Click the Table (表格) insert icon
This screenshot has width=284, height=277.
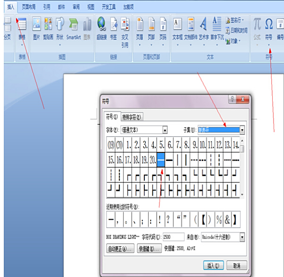pos(22,24)
